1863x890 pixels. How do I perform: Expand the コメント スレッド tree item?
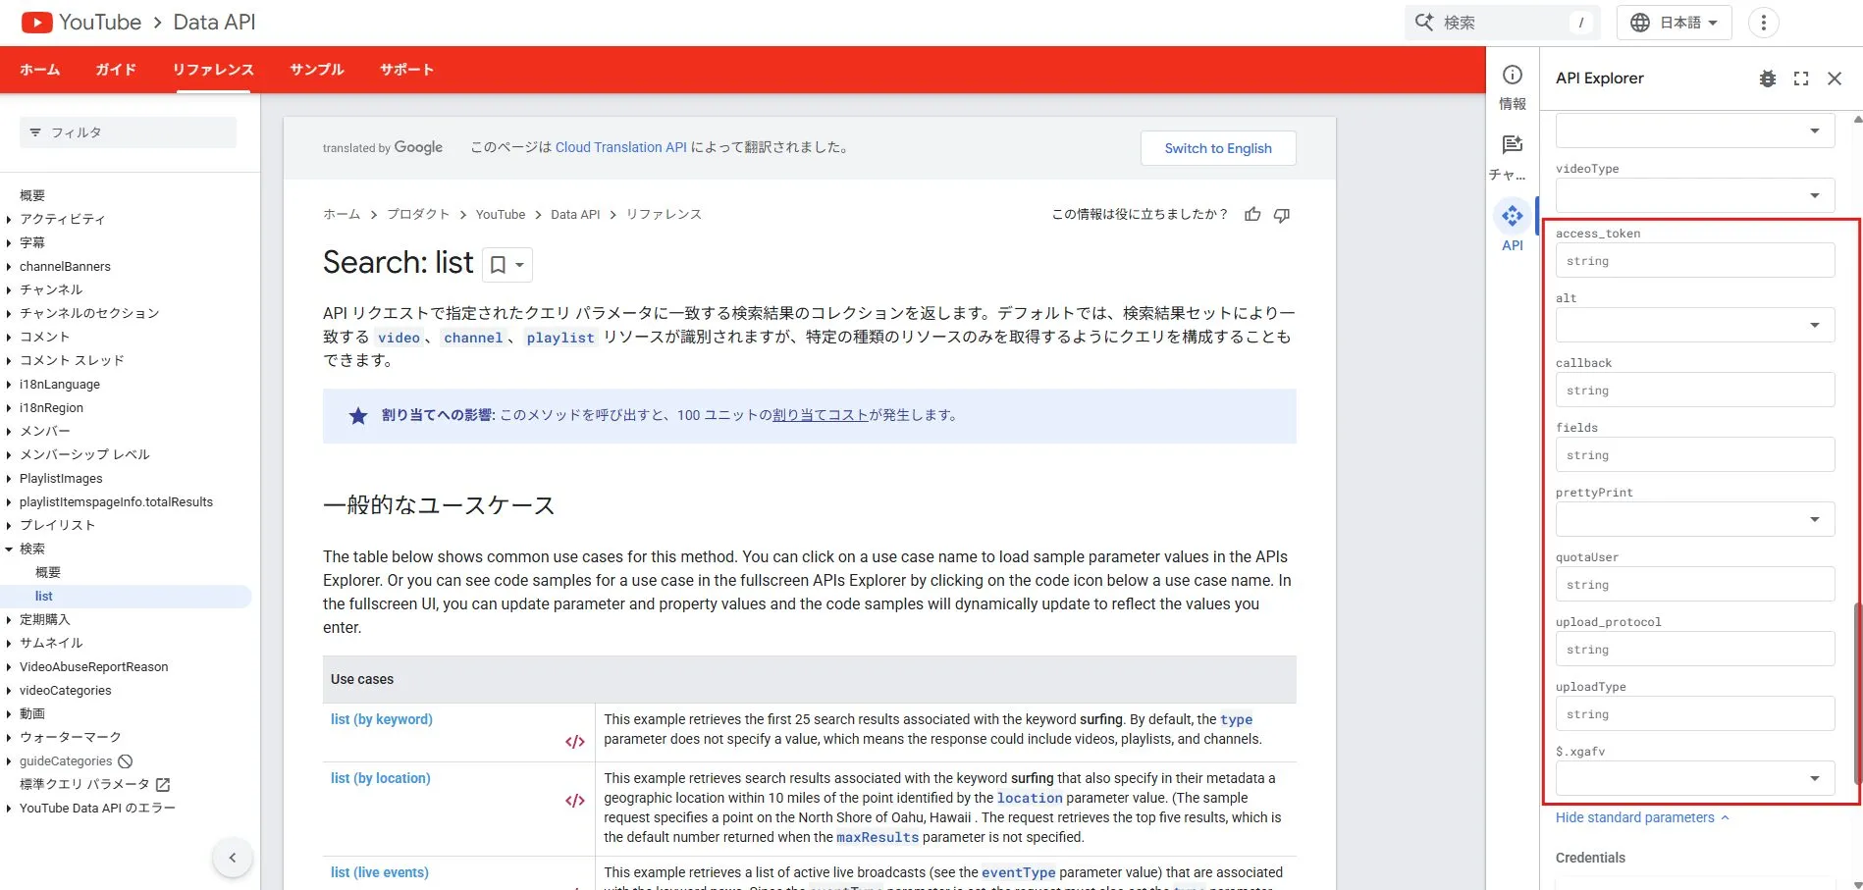click(9, 360)
